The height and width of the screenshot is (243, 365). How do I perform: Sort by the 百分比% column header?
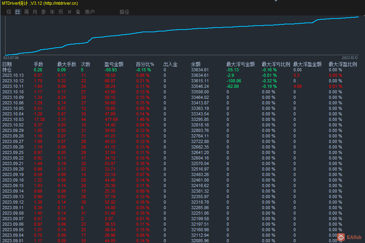tap(145, 64)
